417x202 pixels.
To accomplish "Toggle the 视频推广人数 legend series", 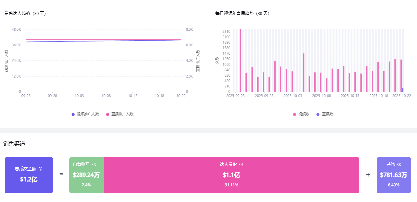I will tap(85, 114).
